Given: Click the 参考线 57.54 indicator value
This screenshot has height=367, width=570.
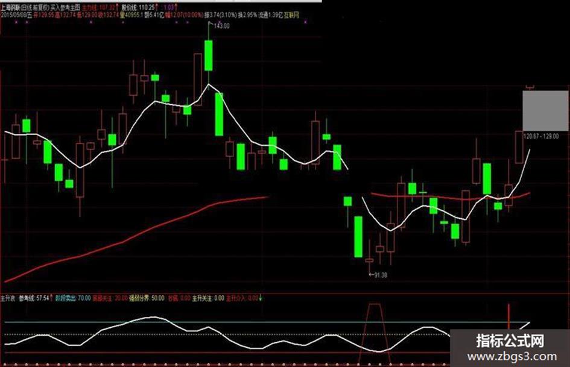Looking at the screenshot, I should pos(34,298).
